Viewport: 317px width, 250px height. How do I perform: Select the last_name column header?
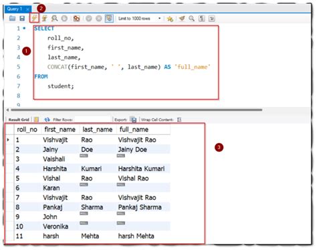tap(98, 130)
